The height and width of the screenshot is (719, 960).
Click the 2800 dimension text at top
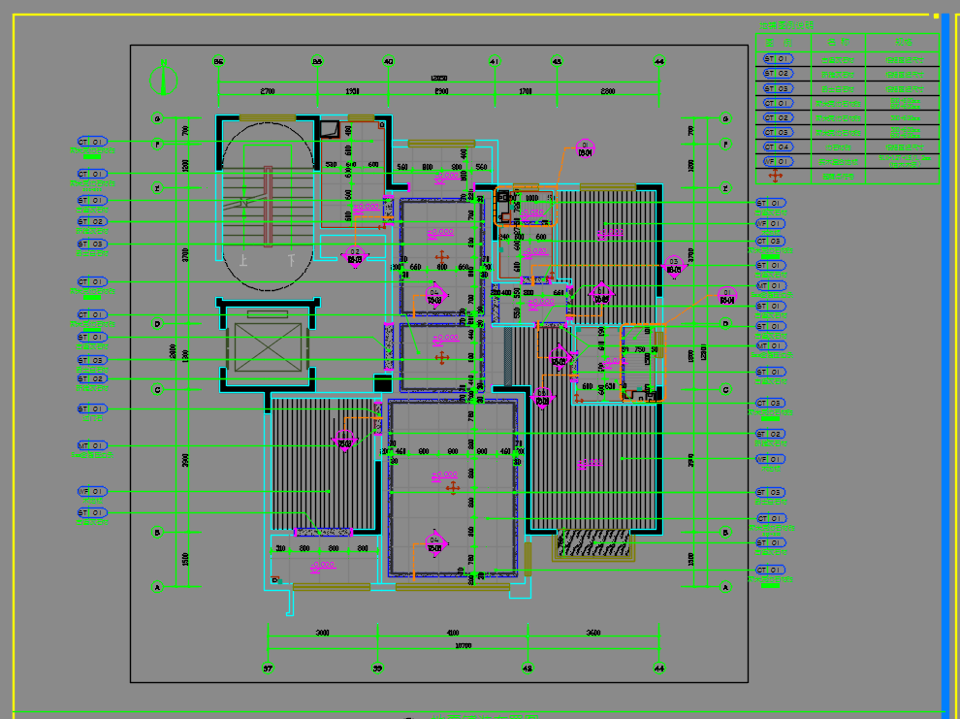(x=607, y=91)
